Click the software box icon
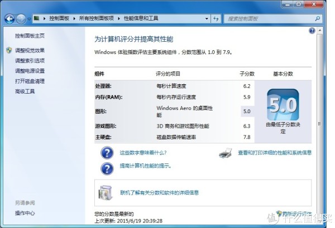 [x=106, y=192]
